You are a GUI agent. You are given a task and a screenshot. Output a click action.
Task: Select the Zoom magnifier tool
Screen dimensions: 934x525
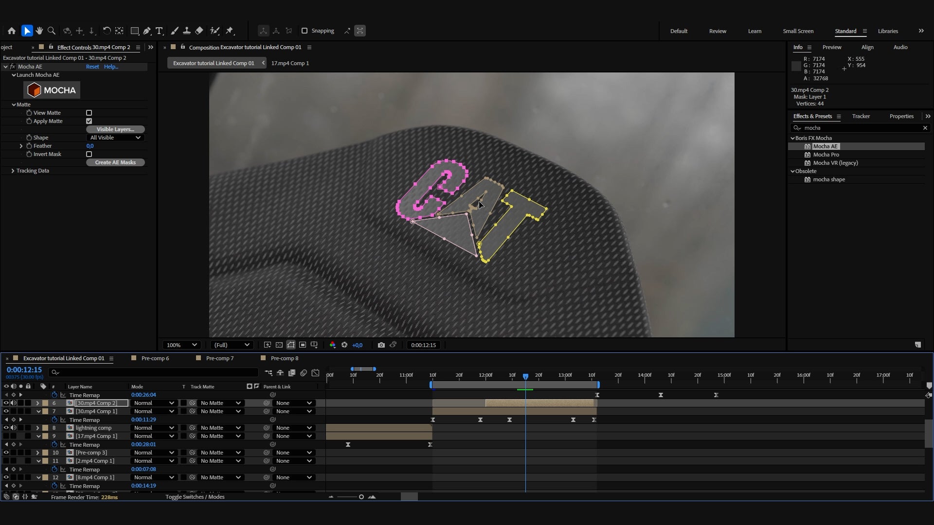52,31
